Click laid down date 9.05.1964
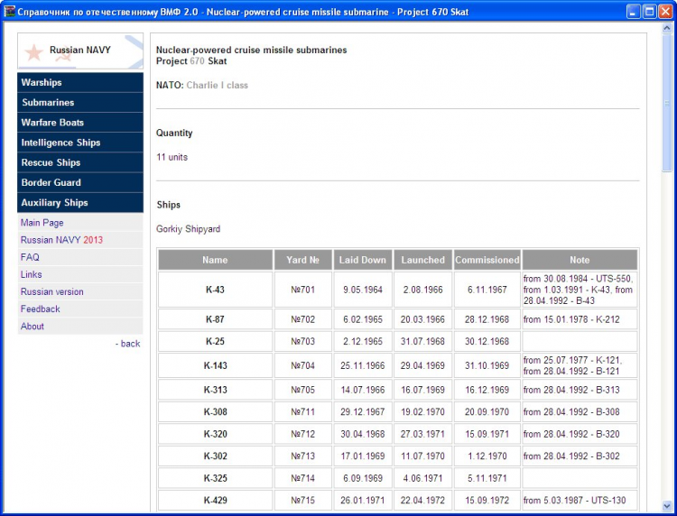Image resolution: width=677 pixels, height=516 pixels. 363,290
